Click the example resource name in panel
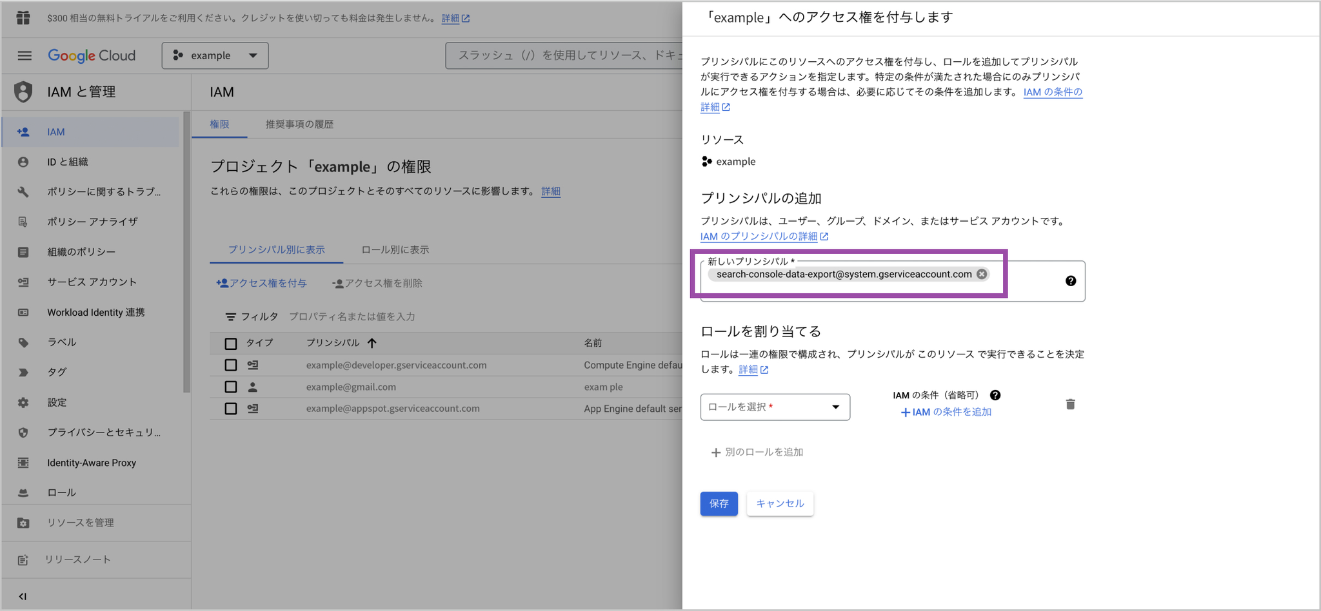This screenshot has width=1321, height=611. [x=735, y=162]
